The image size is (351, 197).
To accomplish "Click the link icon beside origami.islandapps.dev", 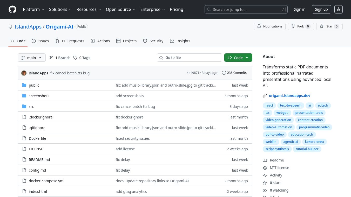I will (265, 96).
